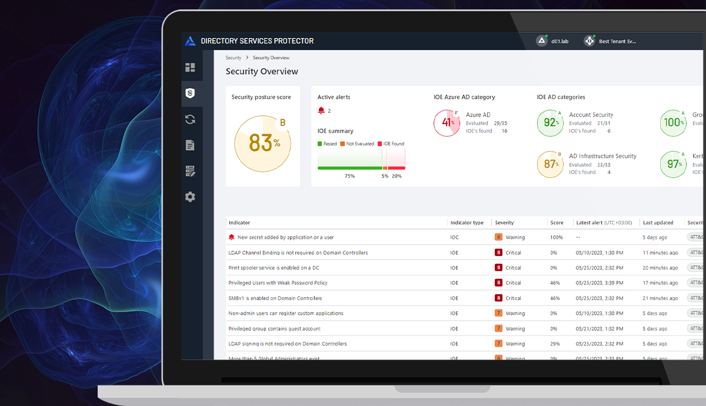Click the 83% security posture gauge

coord(262,144)
